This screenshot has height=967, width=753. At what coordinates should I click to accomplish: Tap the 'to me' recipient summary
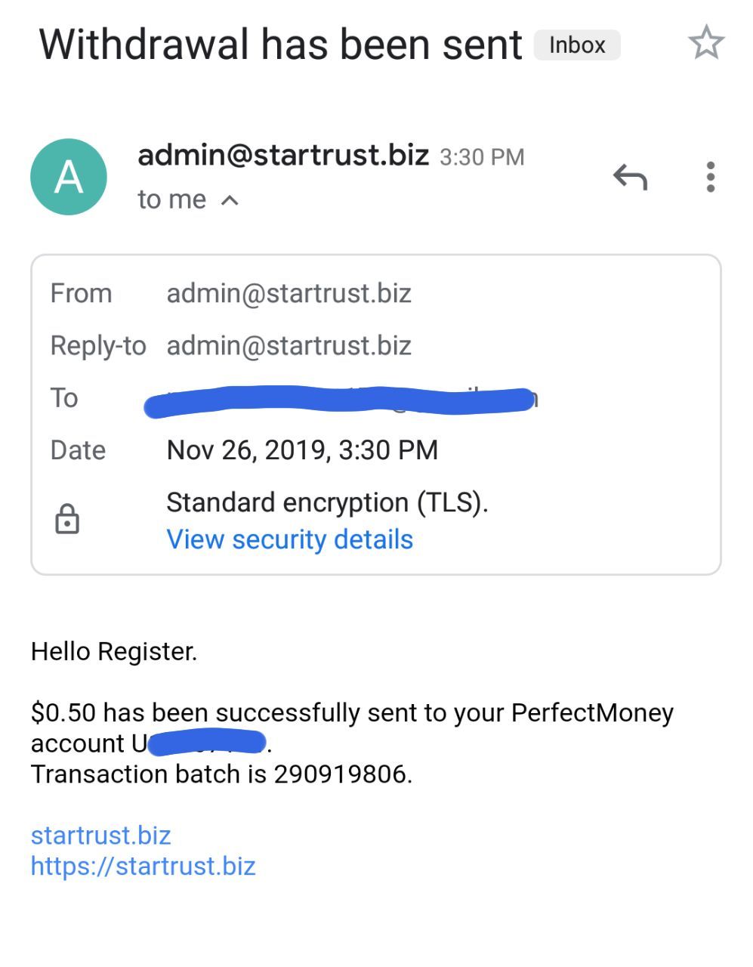171,199
